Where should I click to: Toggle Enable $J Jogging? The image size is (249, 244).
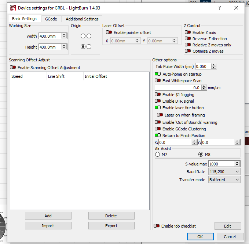pyautogui.click(x=158, y=94)
